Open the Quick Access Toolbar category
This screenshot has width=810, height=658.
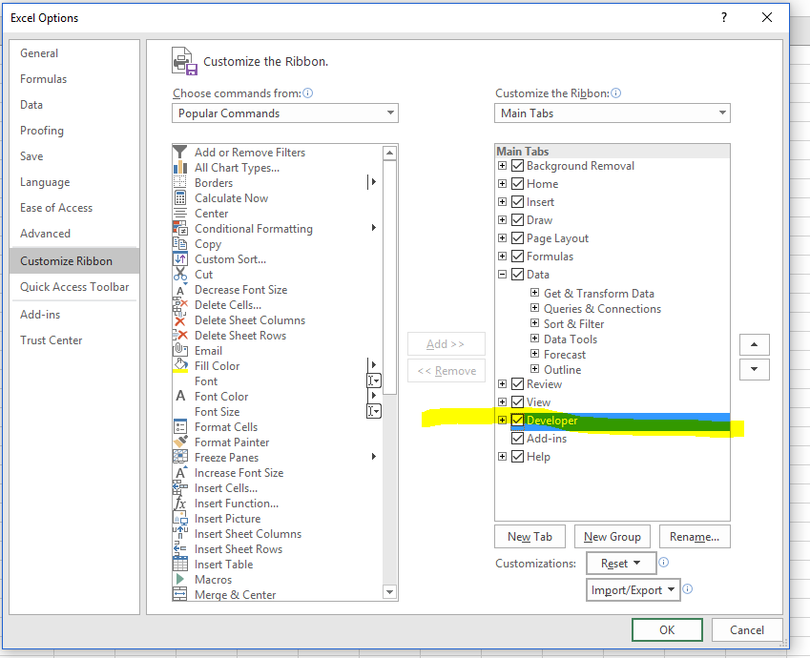(x=74, y=287)
